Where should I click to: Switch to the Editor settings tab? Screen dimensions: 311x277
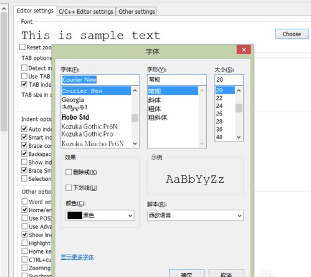(x=35, y=11)
